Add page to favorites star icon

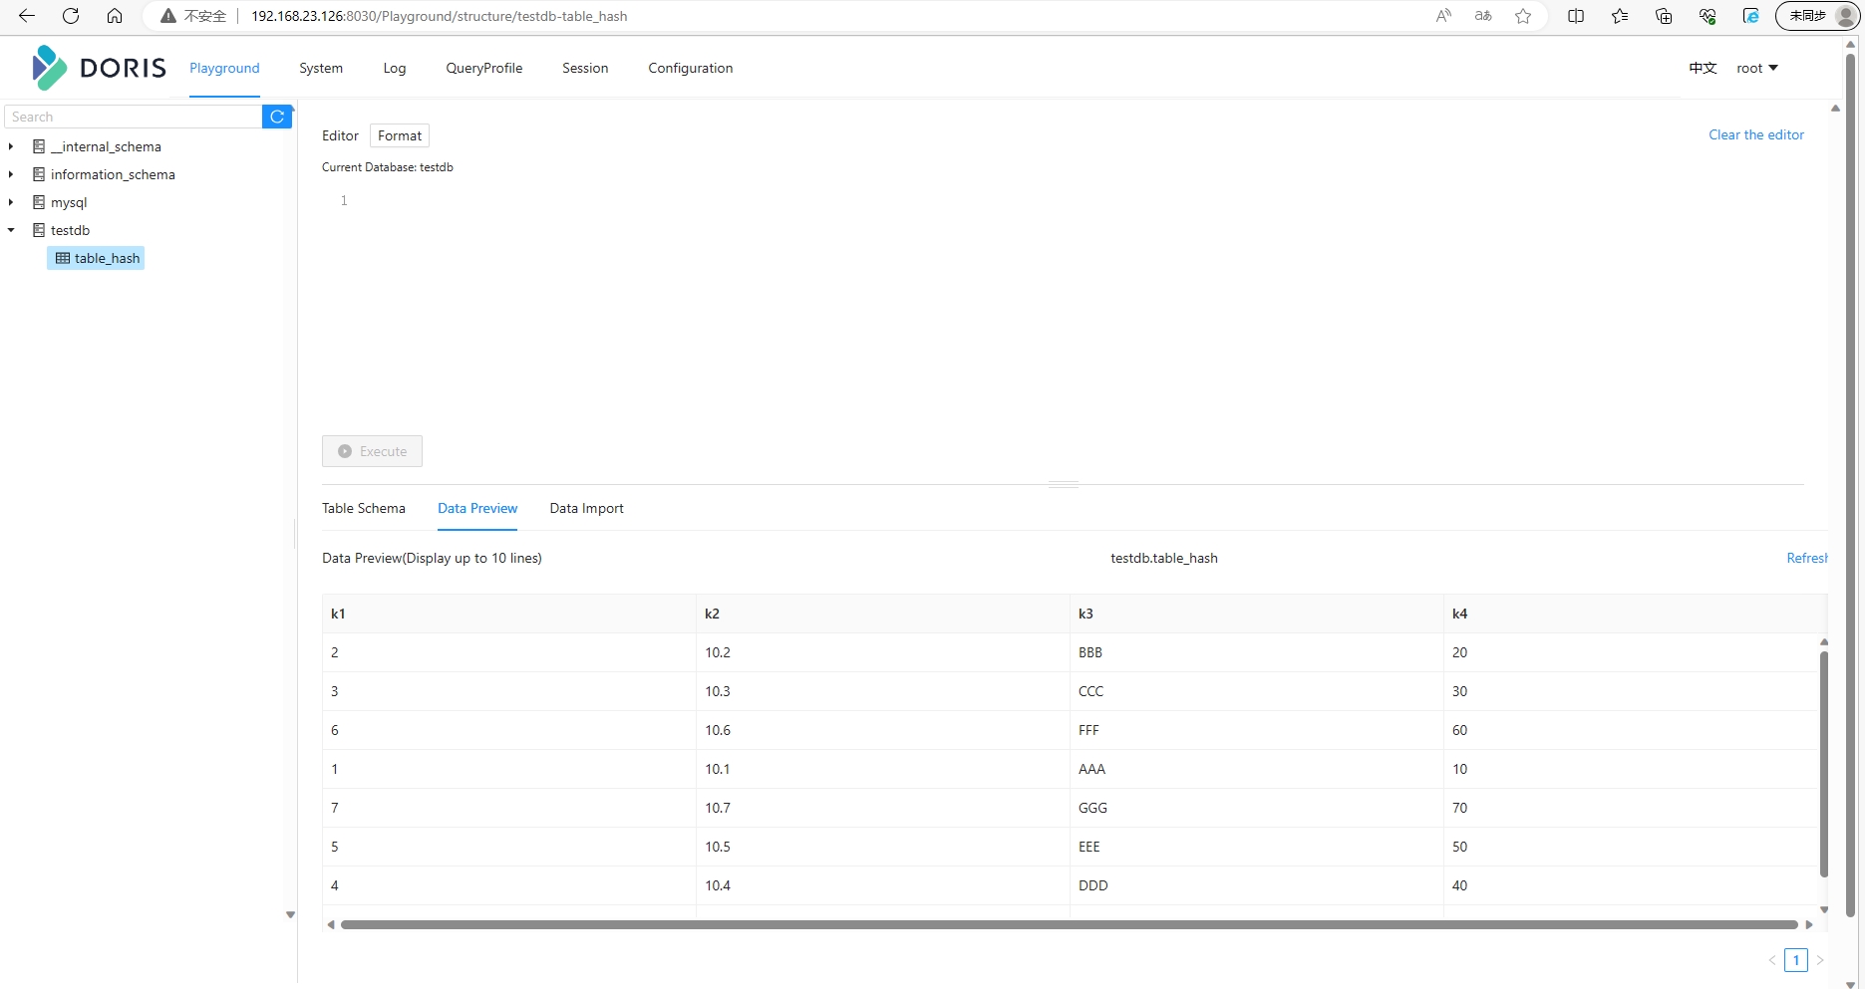coord(1523,16)
